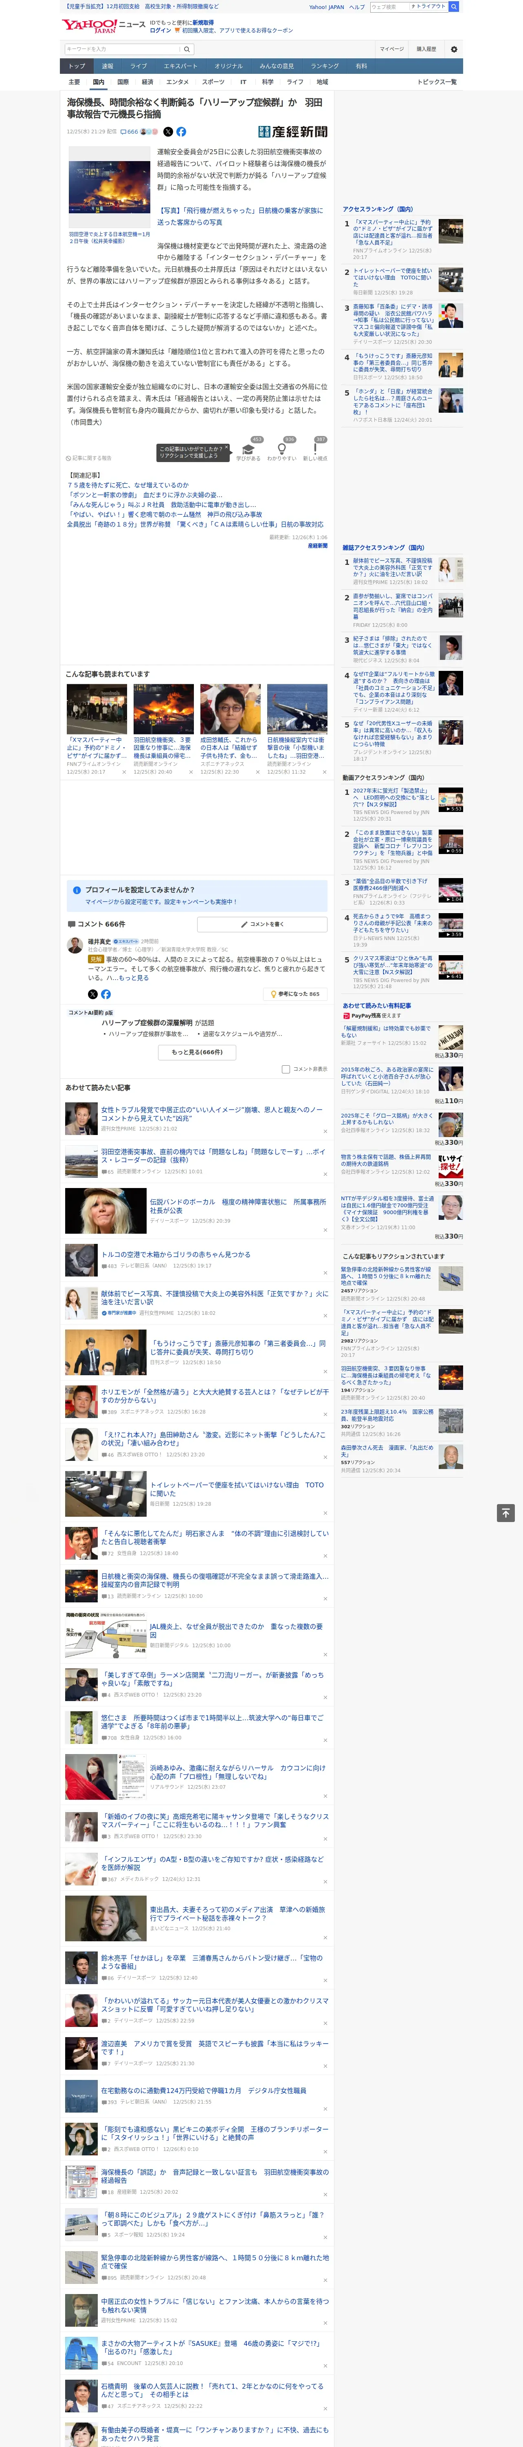The width and height of the screenshot is (523, 2447).
Task: Open the 科学 category
Action: [x=268, y=82]
